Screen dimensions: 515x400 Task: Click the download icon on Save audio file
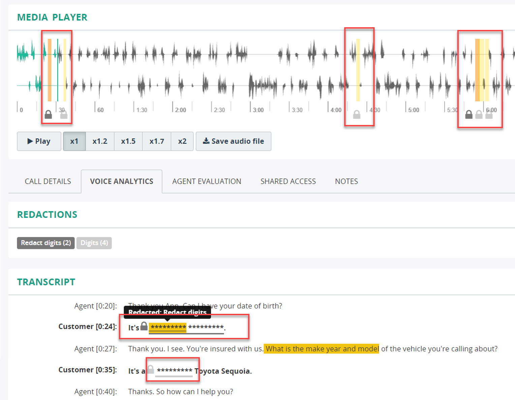pos(207,141)
